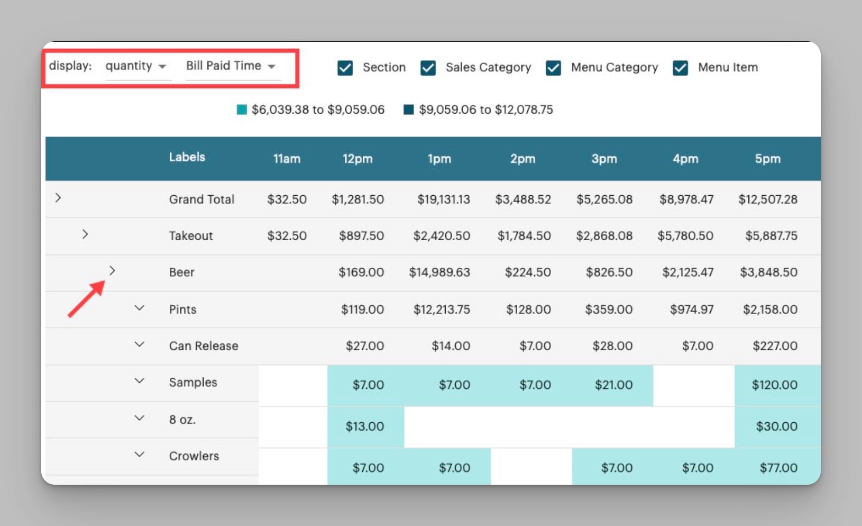The image size is (862, 526).
Task: Select the Can Release row label
Action: (x=204, y=346)
